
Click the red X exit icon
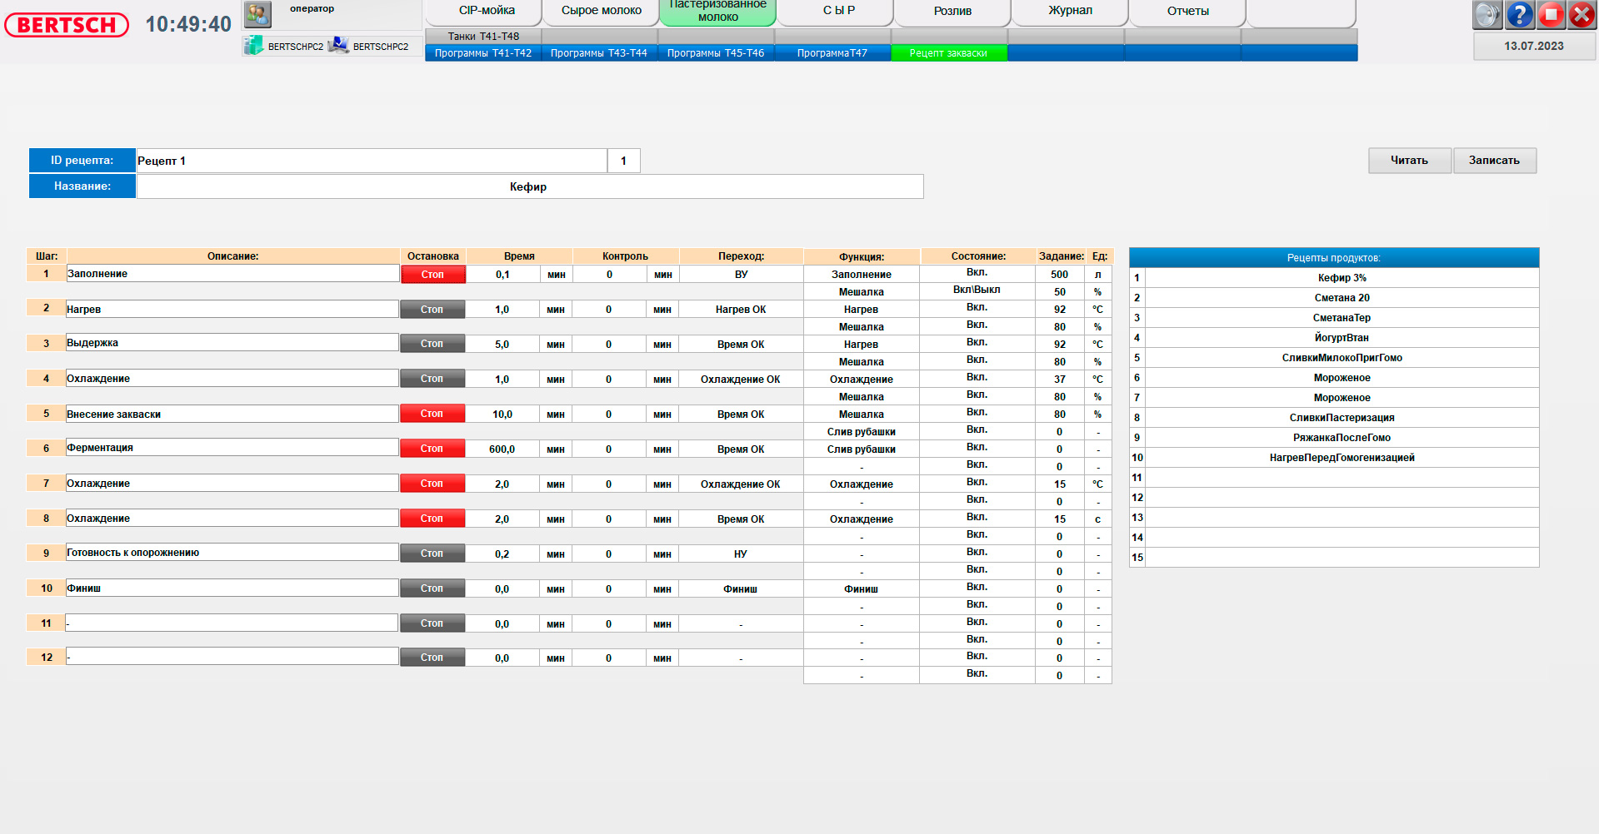click(x=1582, y=14)
